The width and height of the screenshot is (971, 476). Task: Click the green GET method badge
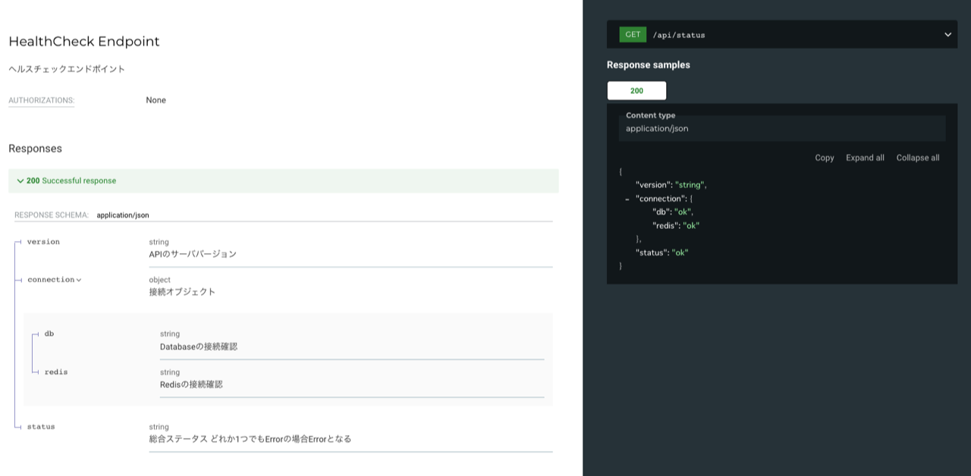(632, 34)
